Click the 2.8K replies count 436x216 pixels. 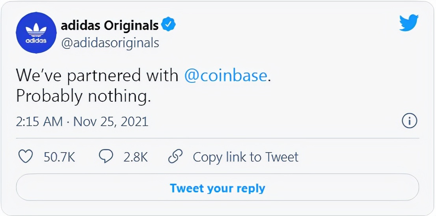click(135, 157)
